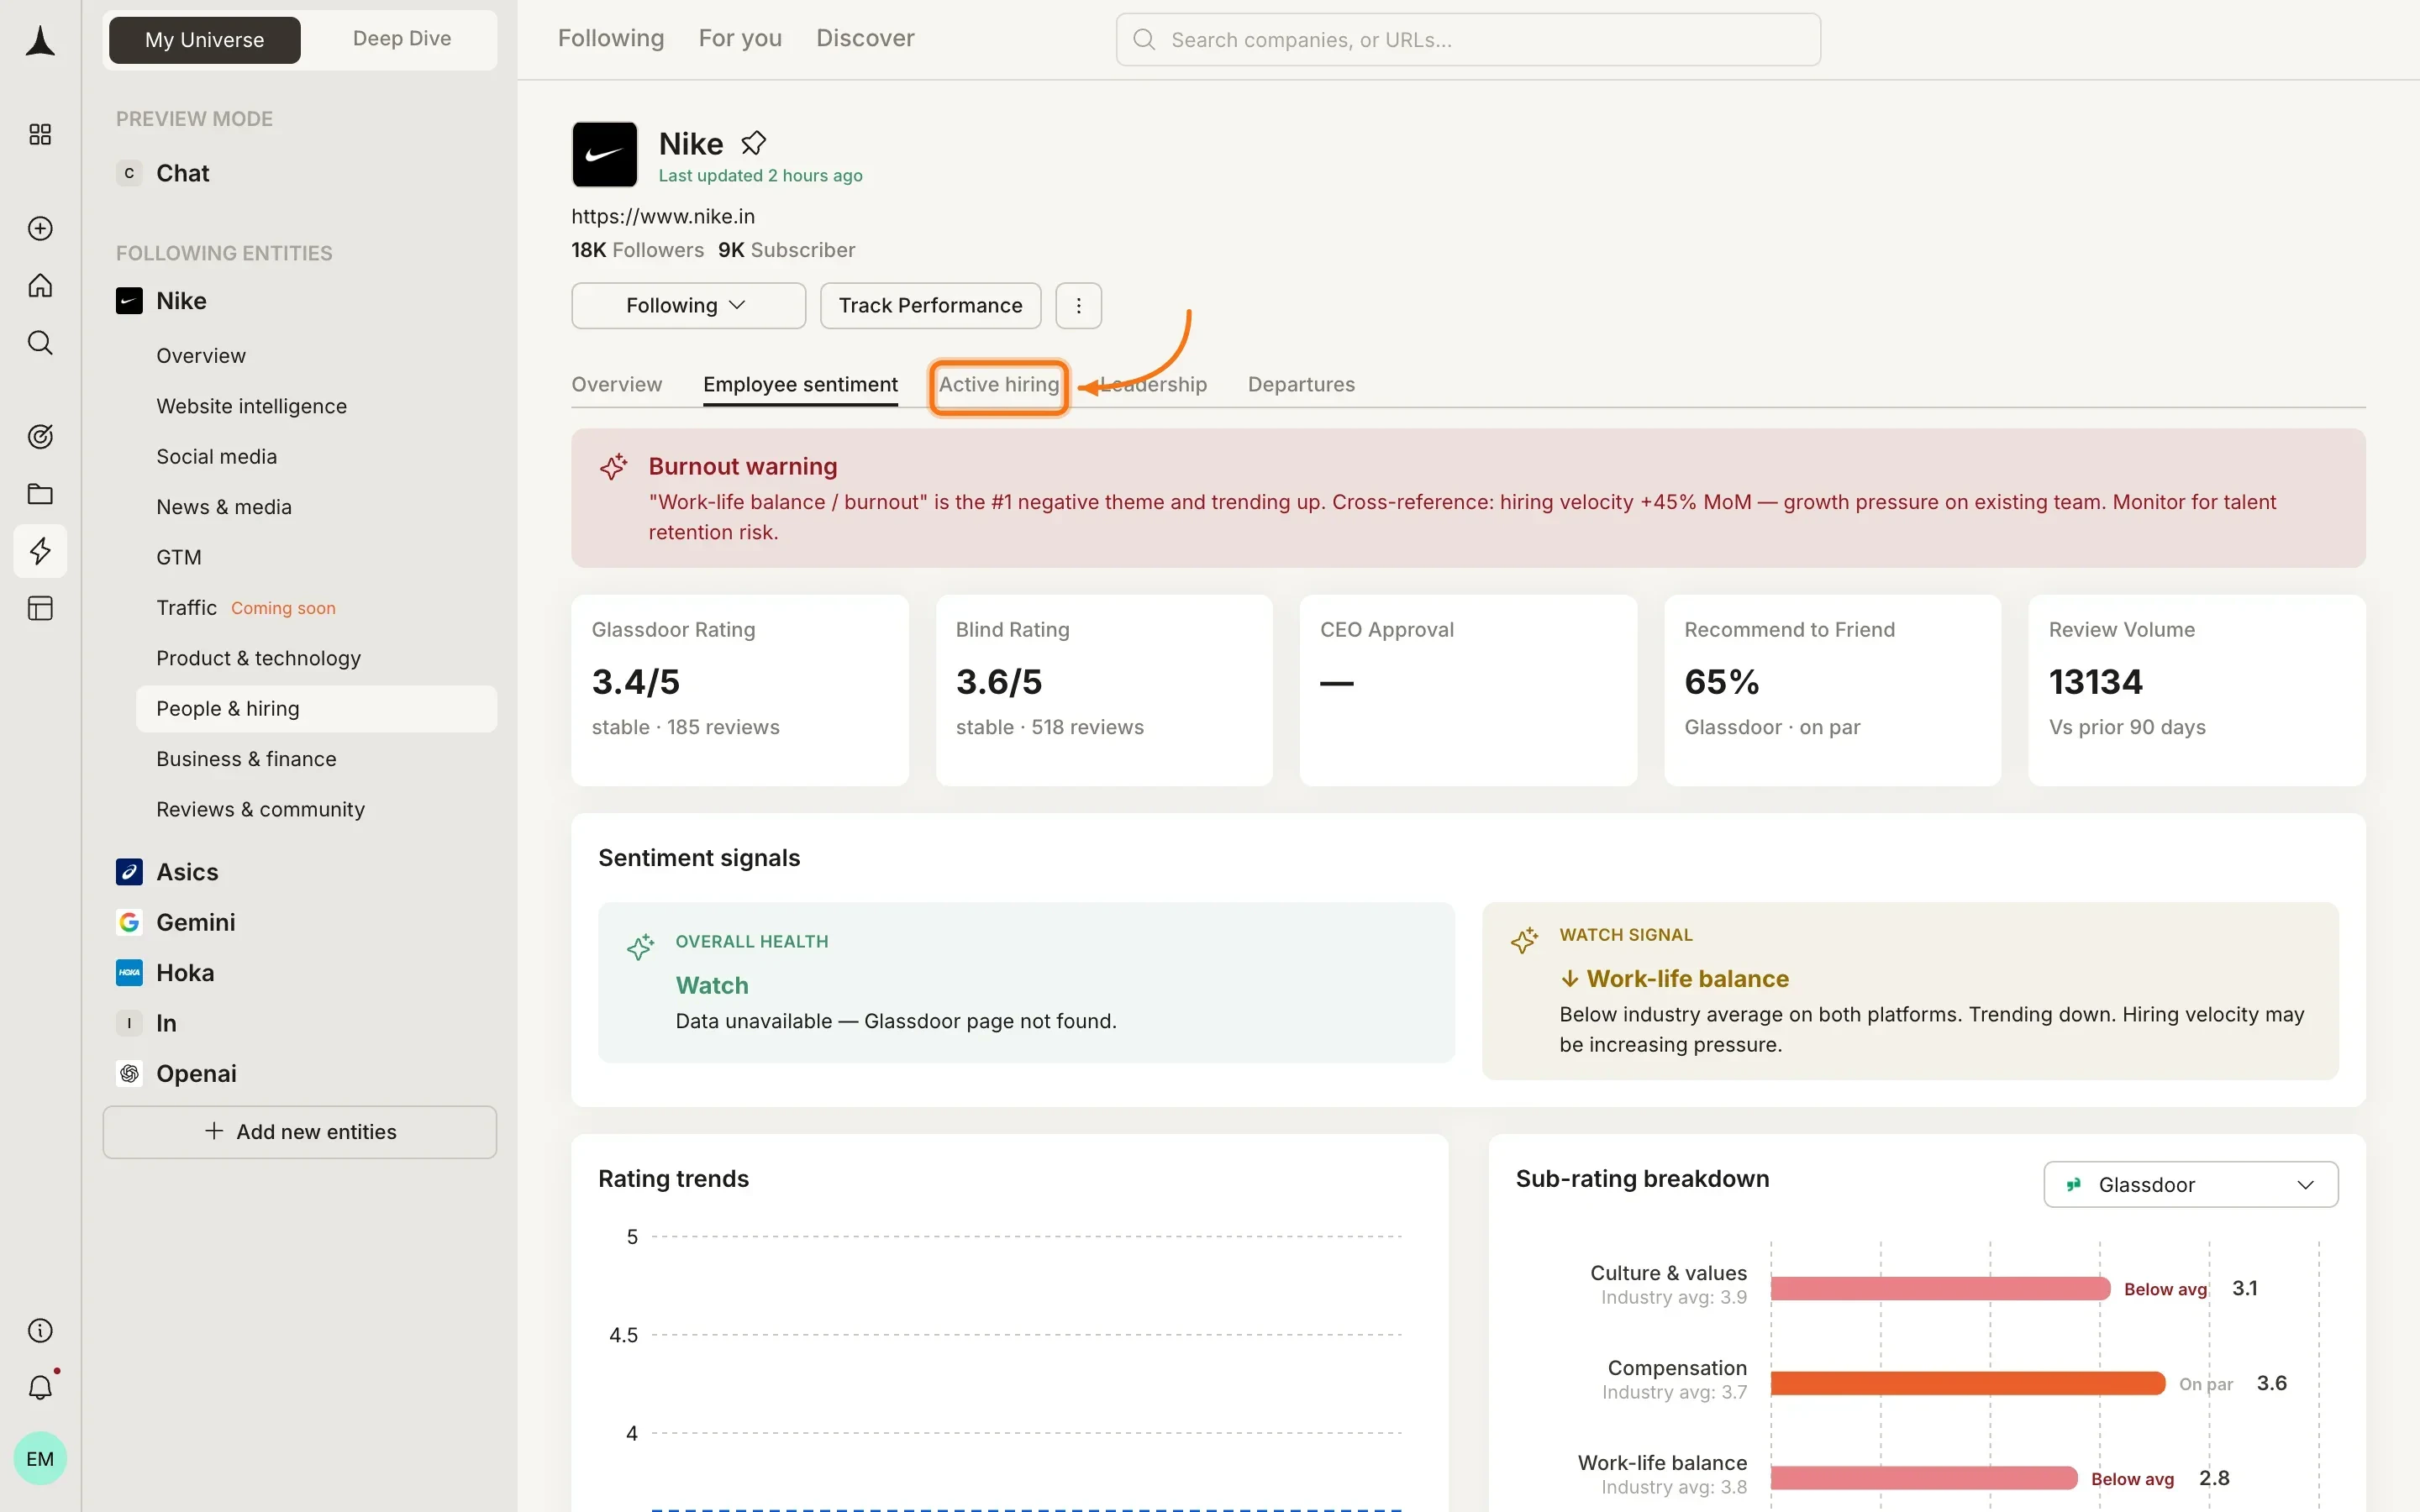2420x1512 pixels.
Task: Click the Openai logo icon
Action: (129, 1073)
